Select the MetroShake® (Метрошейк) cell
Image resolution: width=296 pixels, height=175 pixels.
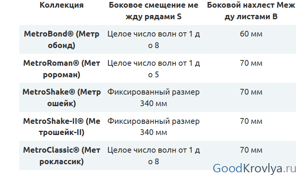pos(61,98)
